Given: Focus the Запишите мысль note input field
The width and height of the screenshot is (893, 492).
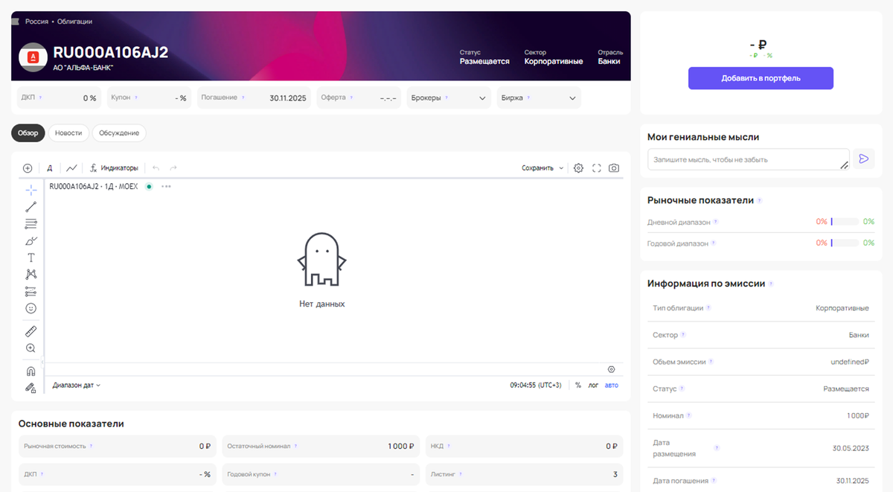Looking at the screenshot, I should tap(749, 159).
